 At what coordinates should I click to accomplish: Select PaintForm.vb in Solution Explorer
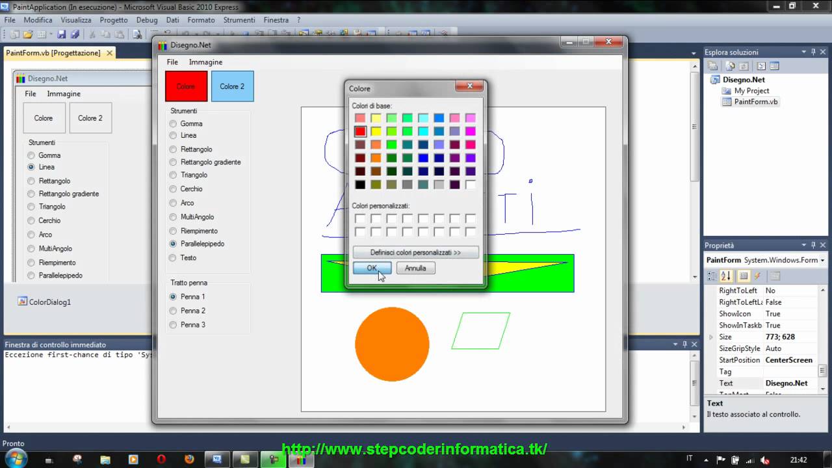tap(749, 102)
